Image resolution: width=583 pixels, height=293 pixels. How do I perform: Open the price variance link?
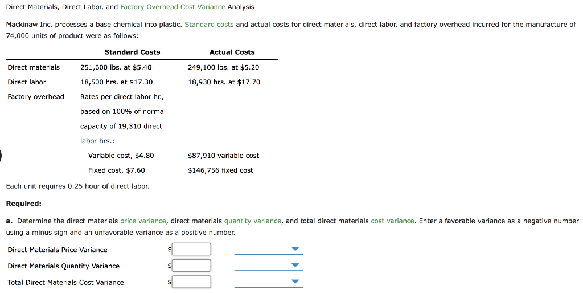(143, 221)
